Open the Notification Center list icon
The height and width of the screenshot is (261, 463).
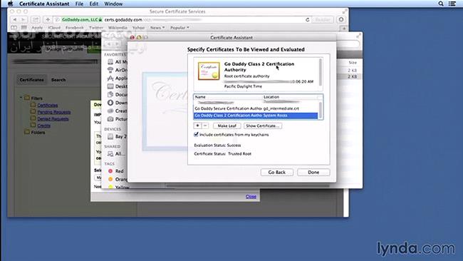(x=452, y=4)
